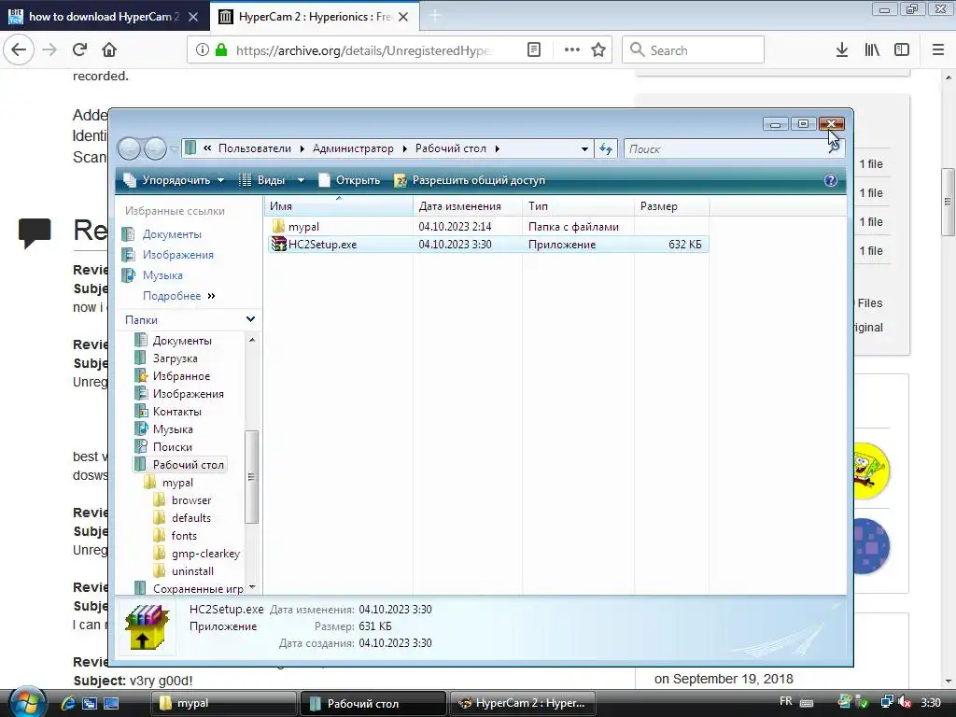Click the browser back arrow button
The width and height of the screenshot is (956, 717).
pos(19,50)
